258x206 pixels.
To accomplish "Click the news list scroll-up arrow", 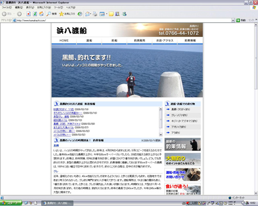I will click(x=160, y=109).
